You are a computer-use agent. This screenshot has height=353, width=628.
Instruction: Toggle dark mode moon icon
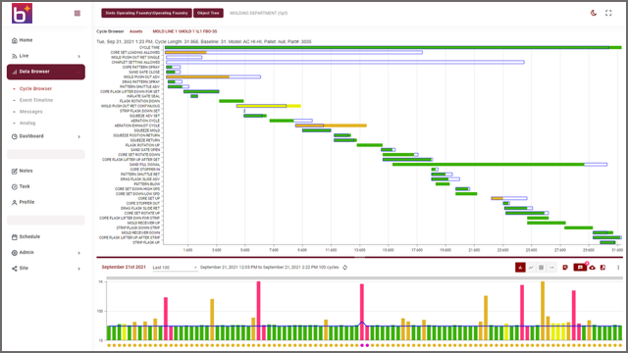594,13
